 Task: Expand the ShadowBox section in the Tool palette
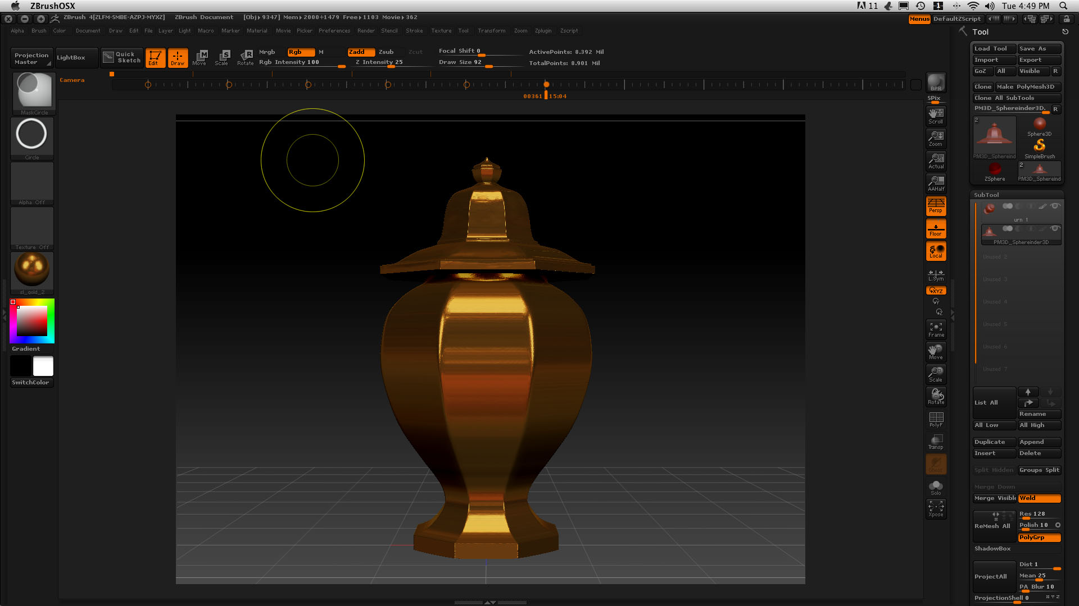992,548
